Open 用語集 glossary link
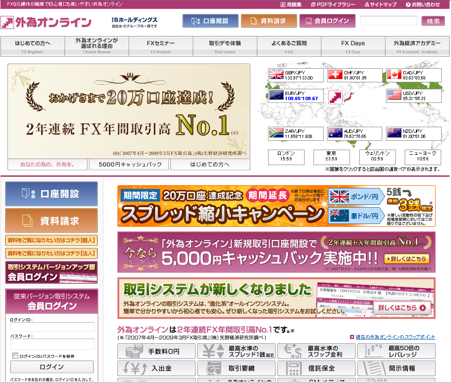451x383 pixels. pos(291,5)
